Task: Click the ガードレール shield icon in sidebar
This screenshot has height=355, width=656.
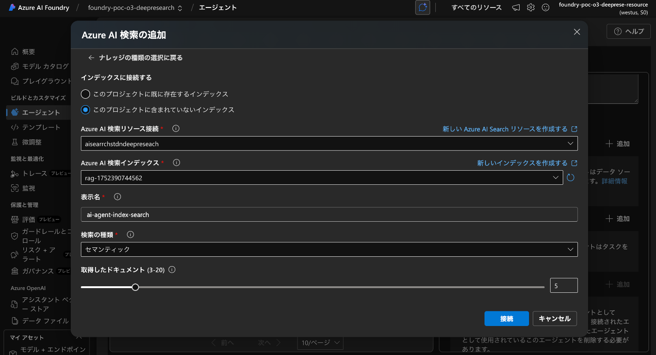Action: [15, 236]
